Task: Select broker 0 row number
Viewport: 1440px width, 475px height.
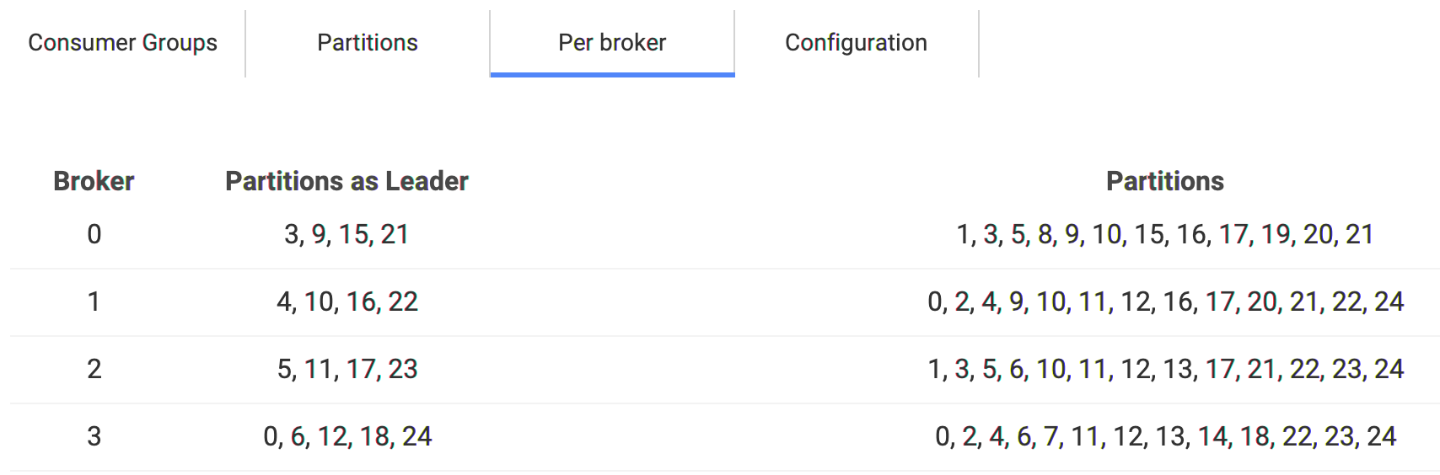Action: pyautogui.click(x=94, y=234)
